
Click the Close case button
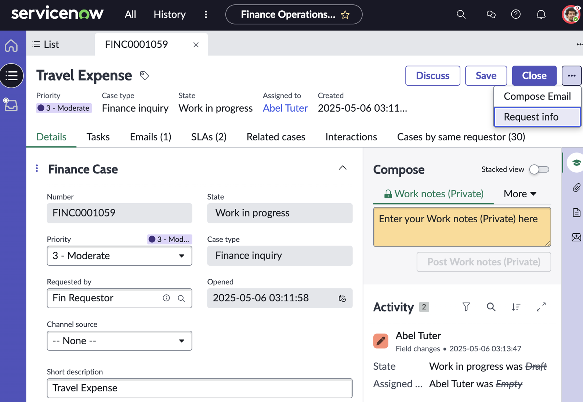[534, 76]
